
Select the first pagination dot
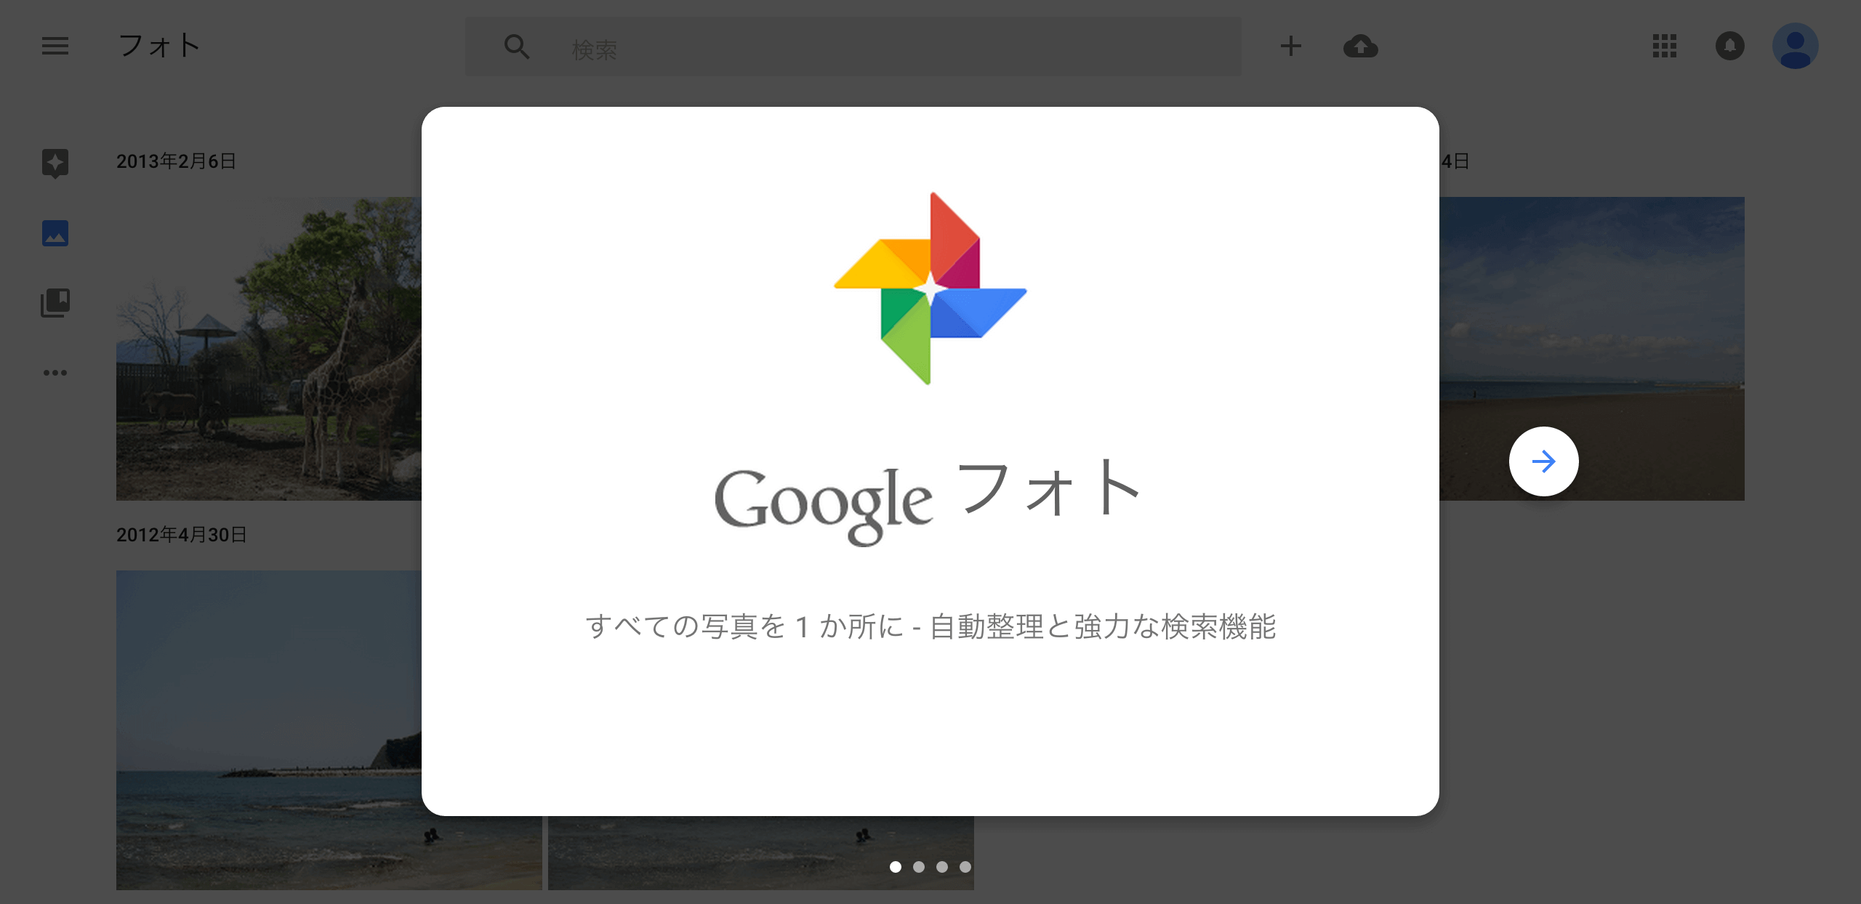[x=896, y=867]
